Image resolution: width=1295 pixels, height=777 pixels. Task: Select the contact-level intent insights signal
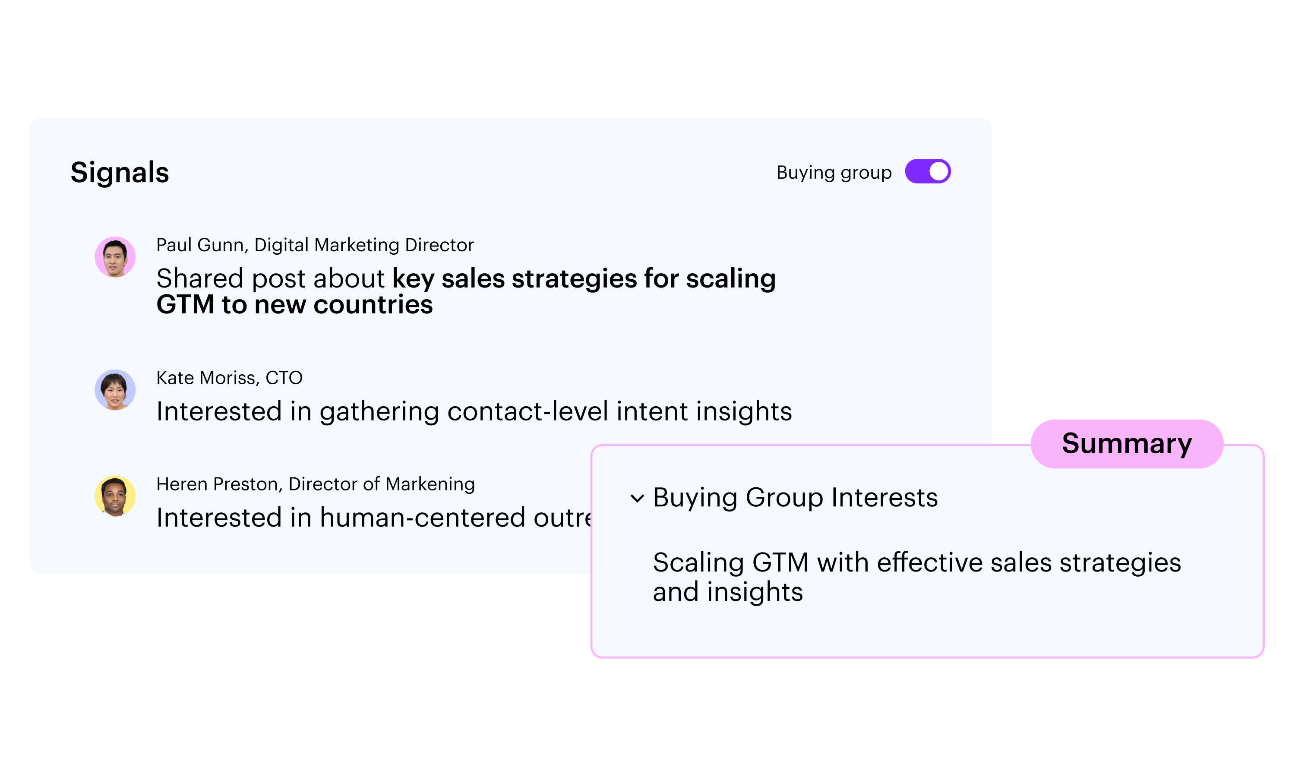tap(474, 411)
